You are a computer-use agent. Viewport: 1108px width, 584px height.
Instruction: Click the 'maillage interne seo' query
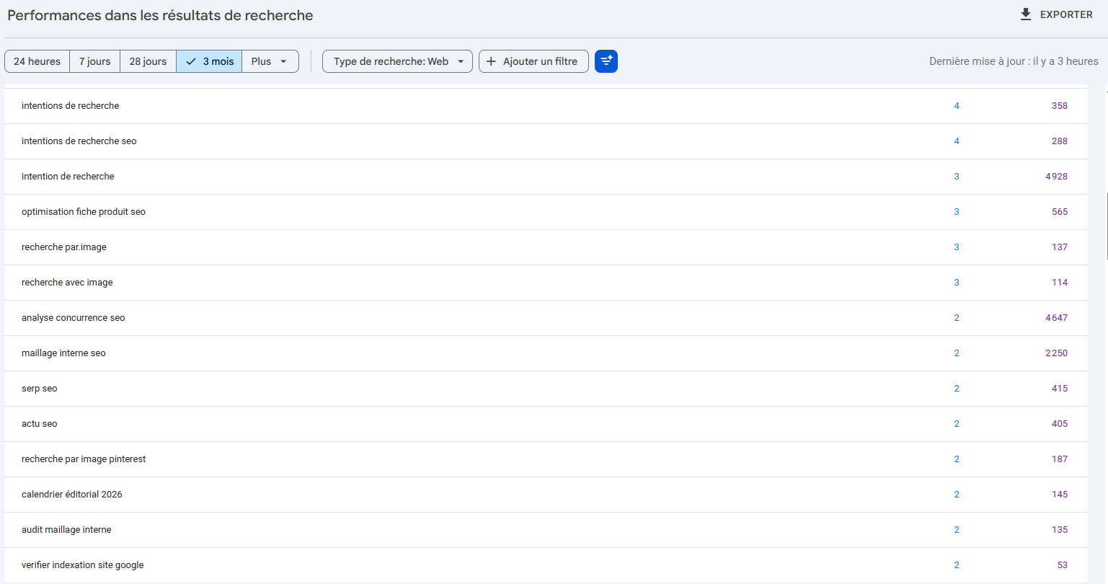pos(63,353)
